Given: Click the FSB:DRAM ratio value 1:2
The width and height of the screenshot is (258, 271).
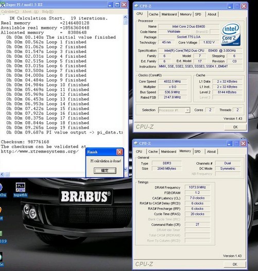Looking at the screenshot, I should (197, 193).
